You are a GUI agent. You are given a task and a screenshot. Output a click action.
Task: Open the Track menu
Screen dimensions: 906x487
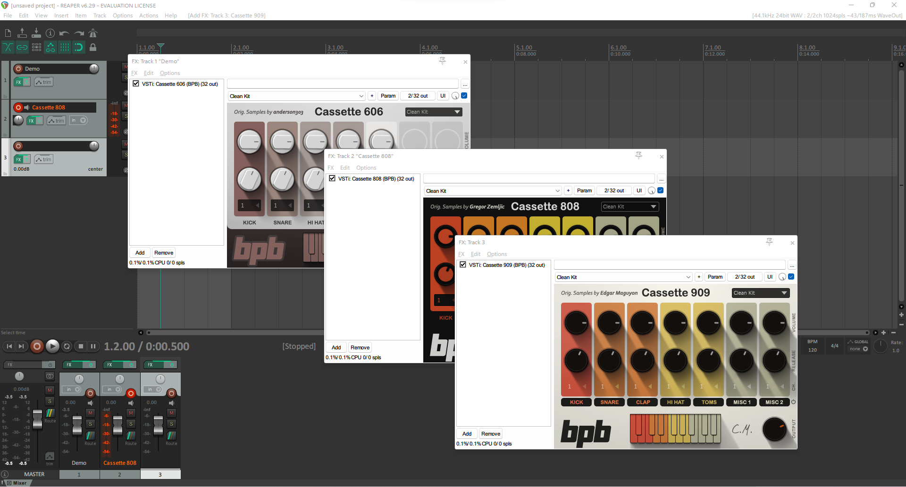coord(100,16)
